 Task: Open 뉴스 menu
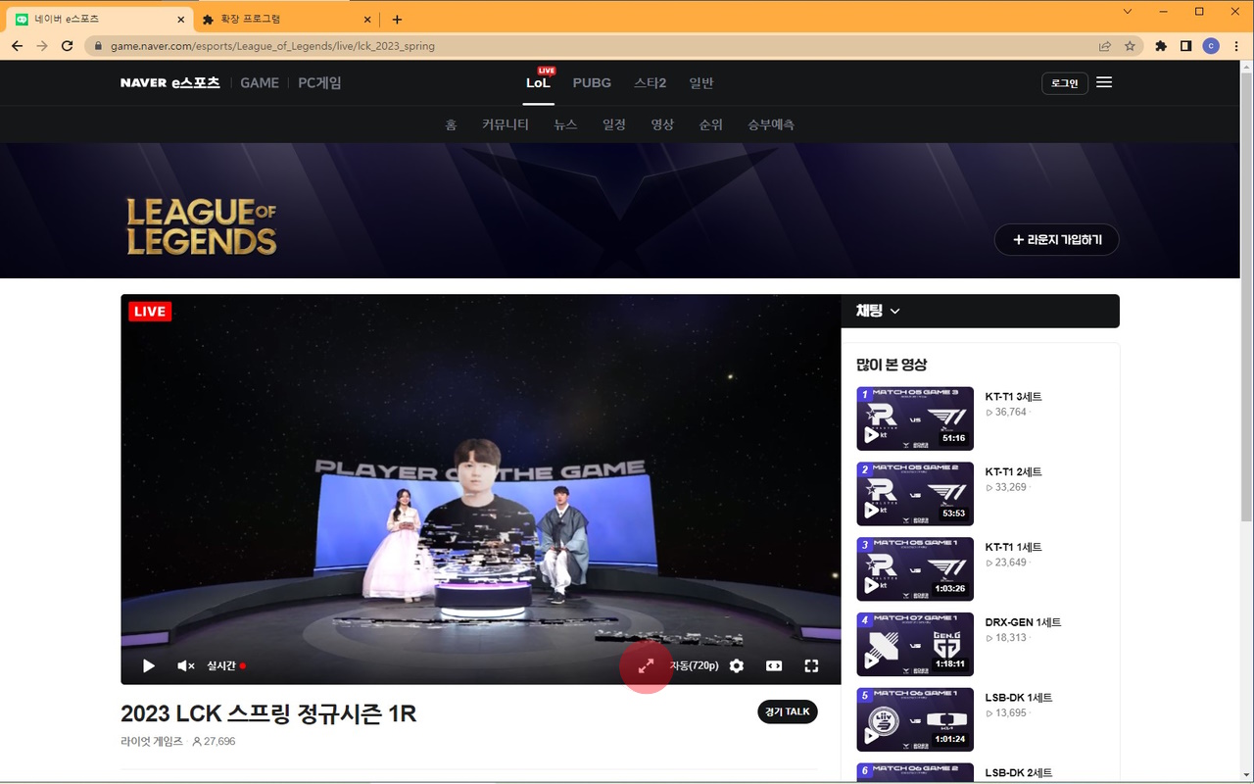[565, 124]
